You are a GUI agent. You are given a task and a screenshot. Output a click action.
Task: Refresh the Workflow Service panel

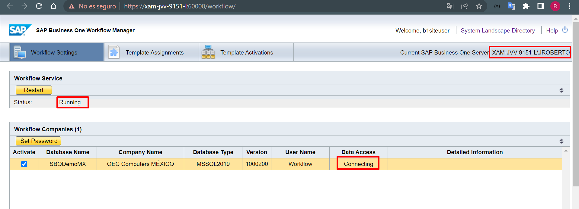coord(561,90)
